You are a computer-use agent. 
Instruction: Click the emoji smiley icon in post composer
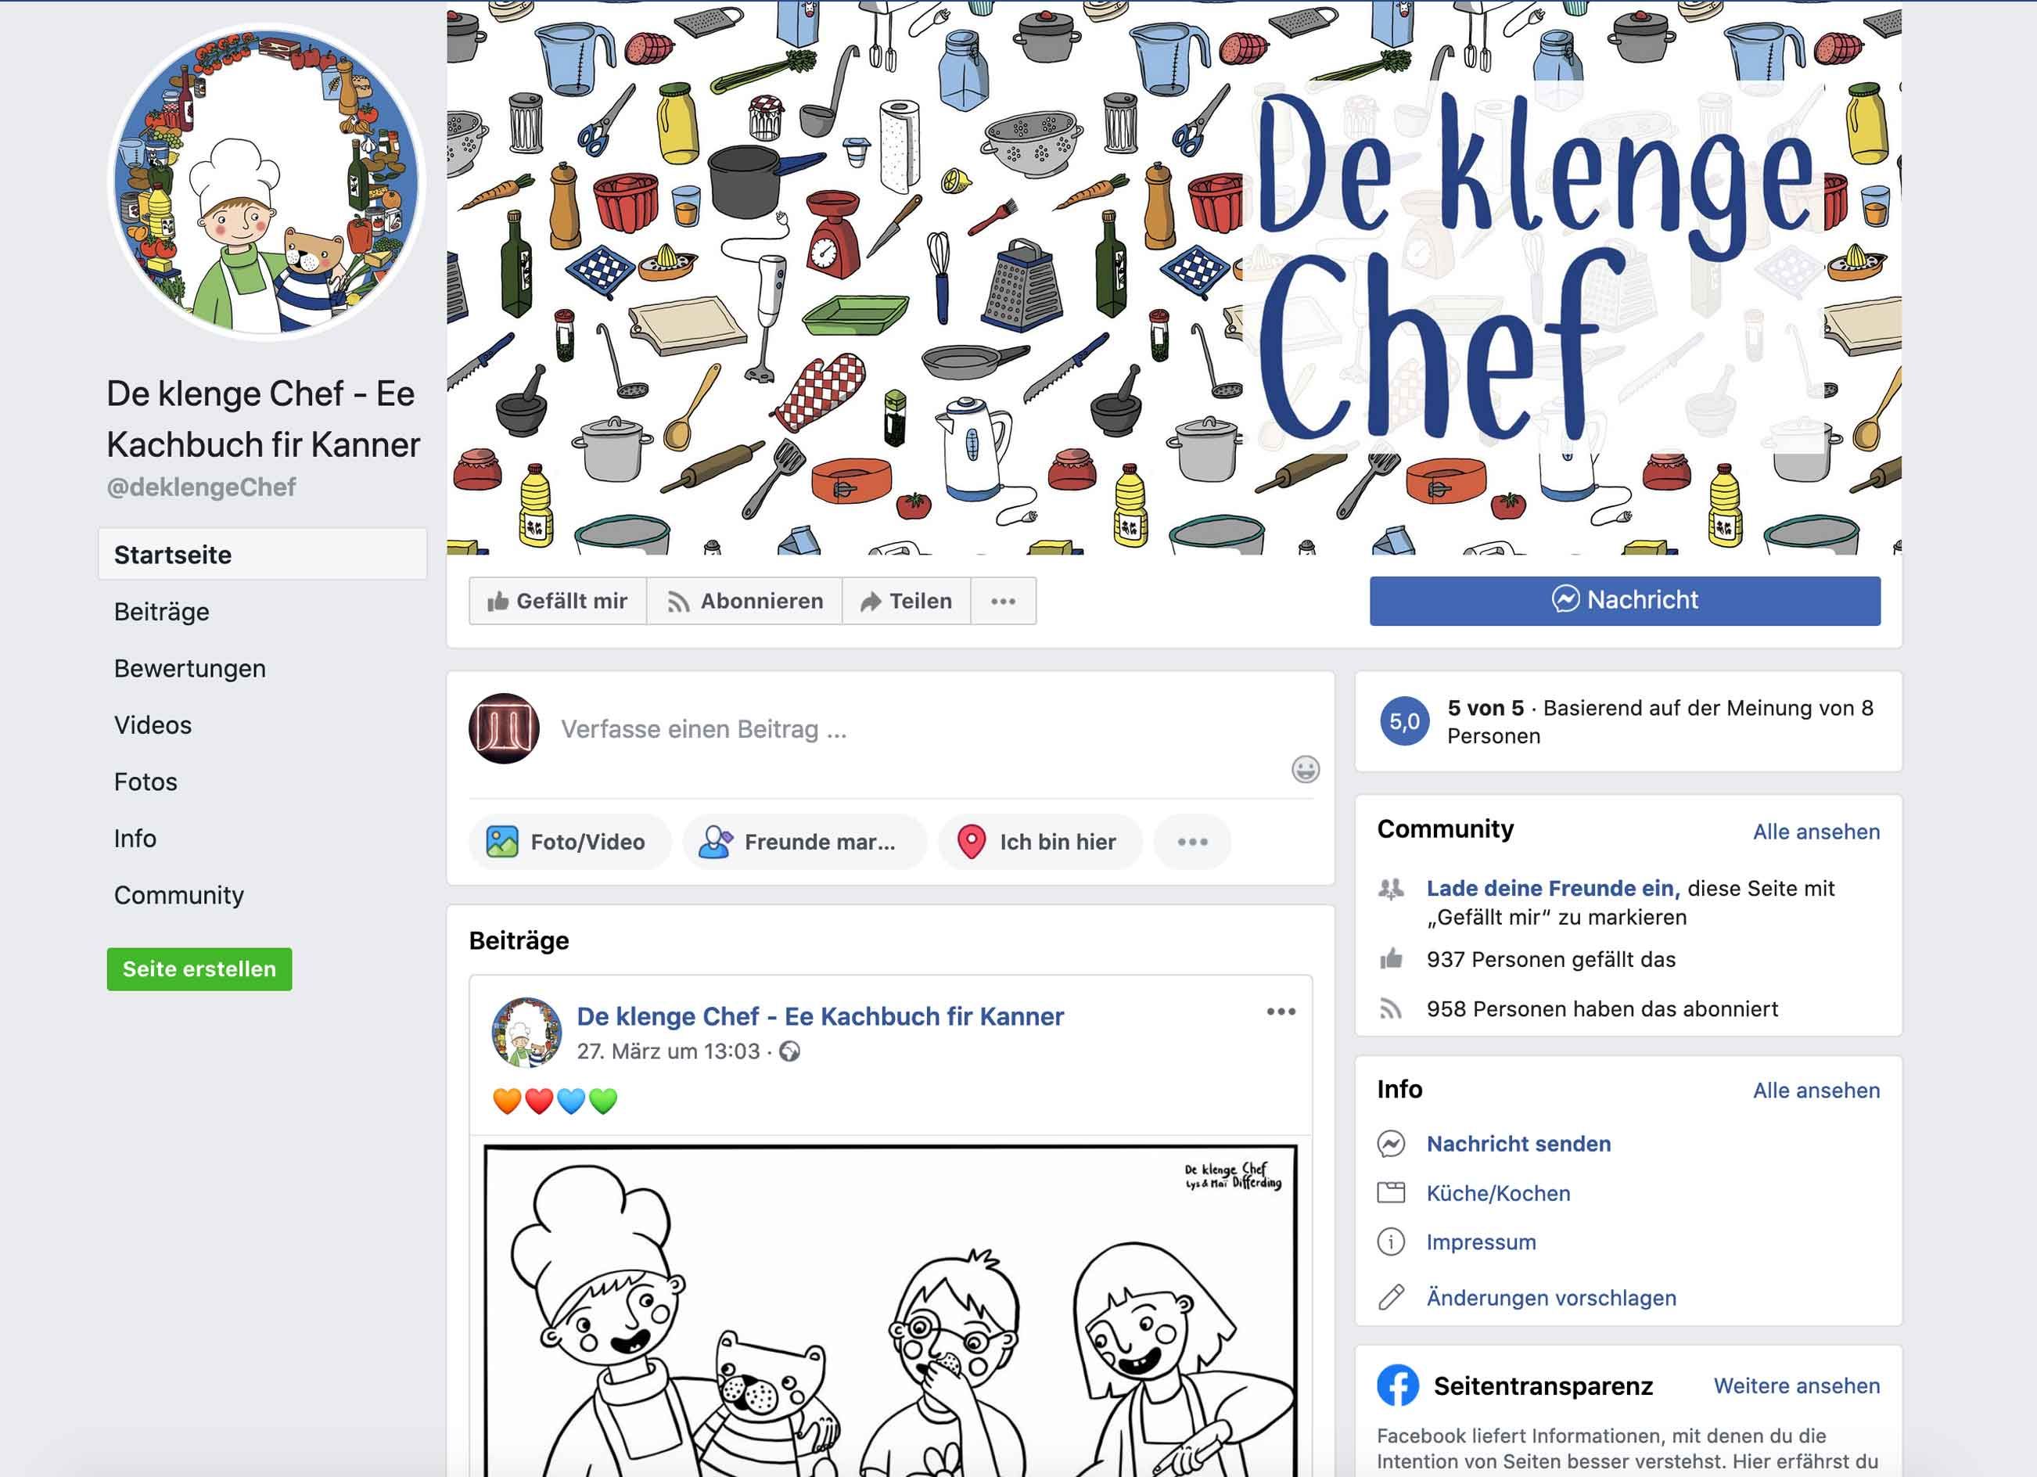(1305, 769)
